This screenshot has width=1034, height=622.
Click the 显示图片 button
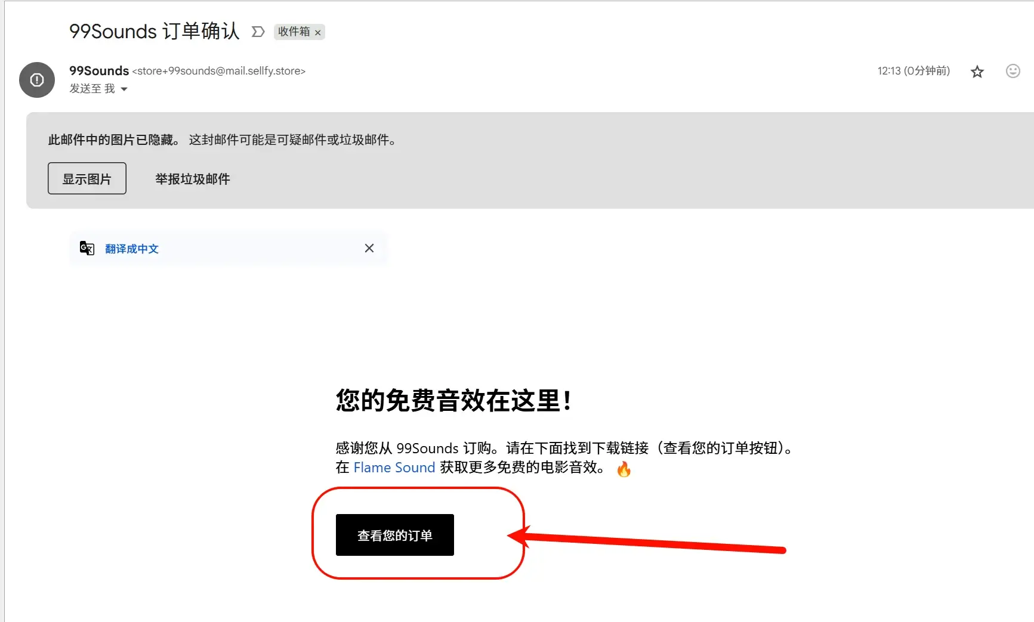(87, 178)
